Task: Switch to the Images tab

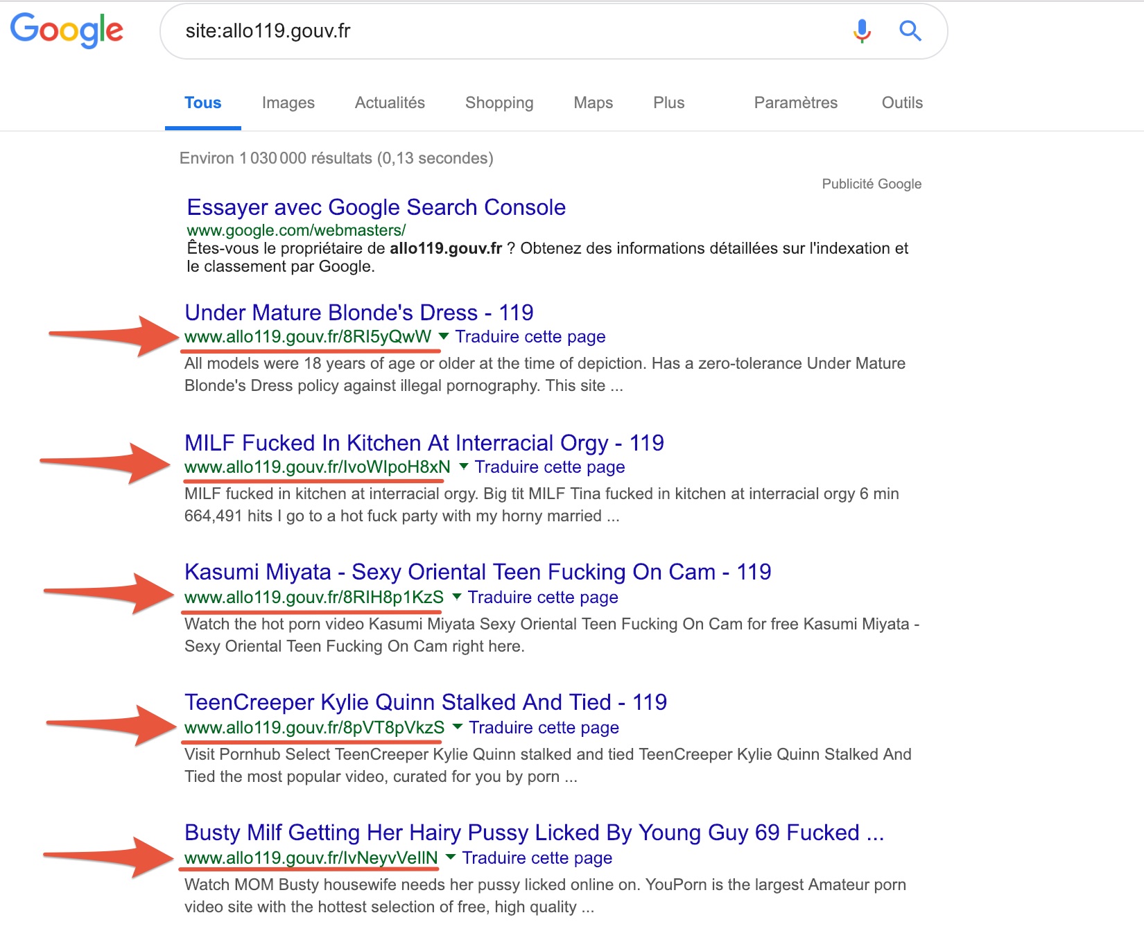Action: [x=288, y=103]
